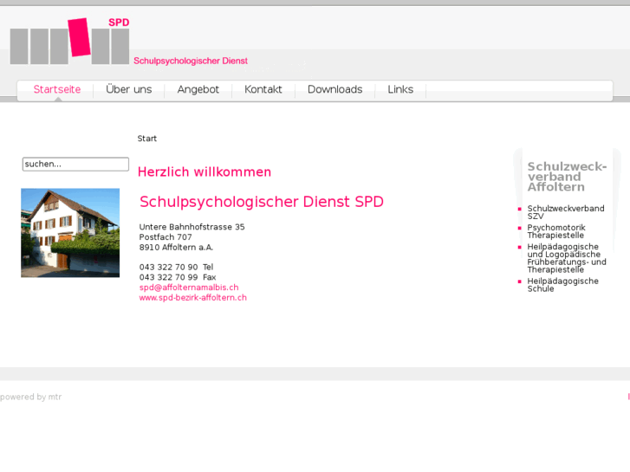Open Heilpädagogische und Logopädische Frühberatungs link

click(x=567, y=258)
